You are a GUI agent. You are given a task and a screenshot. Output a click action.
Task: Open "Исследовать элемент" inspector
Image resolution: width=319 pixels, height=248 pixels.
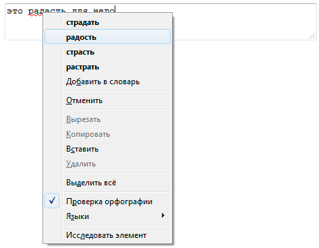(x=107, y=235)
